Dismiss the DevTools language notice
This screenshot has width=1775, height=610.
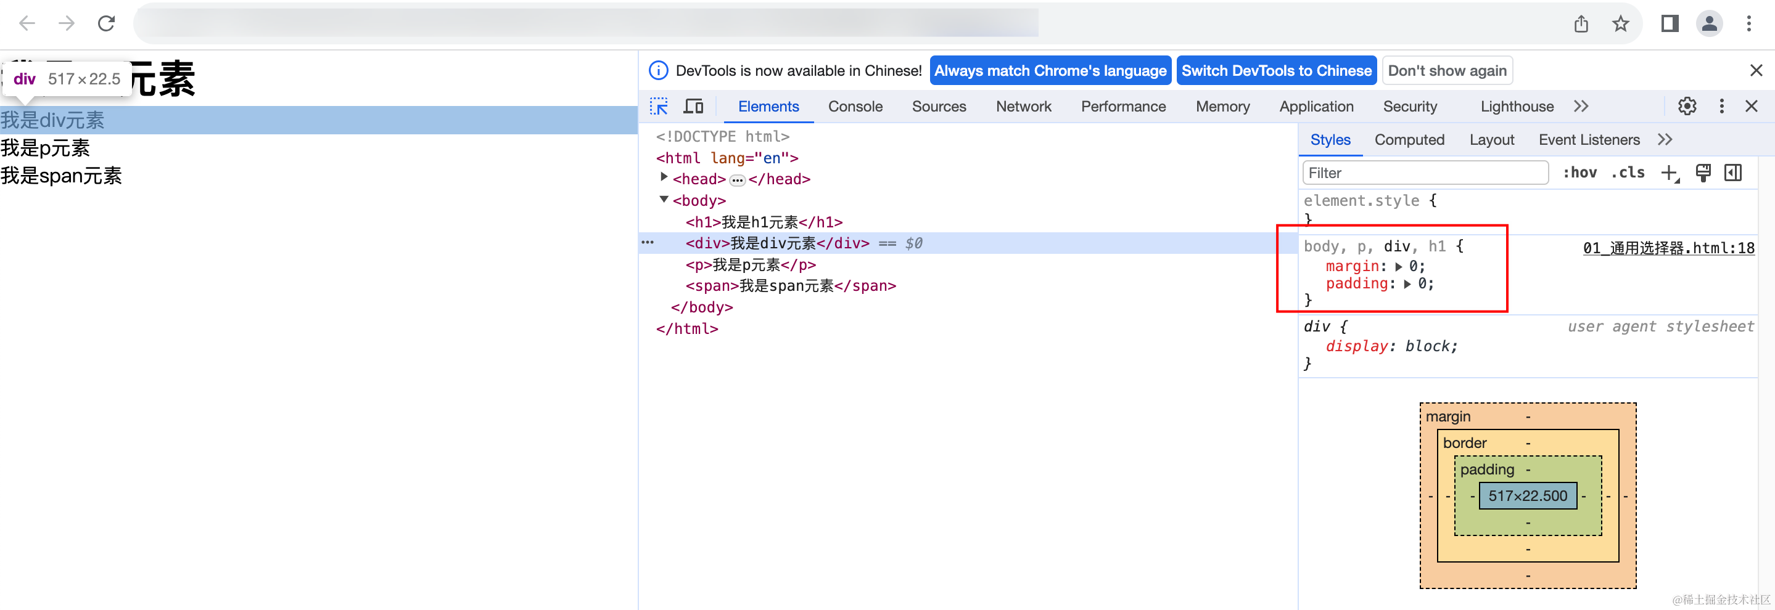[1756, 70]
